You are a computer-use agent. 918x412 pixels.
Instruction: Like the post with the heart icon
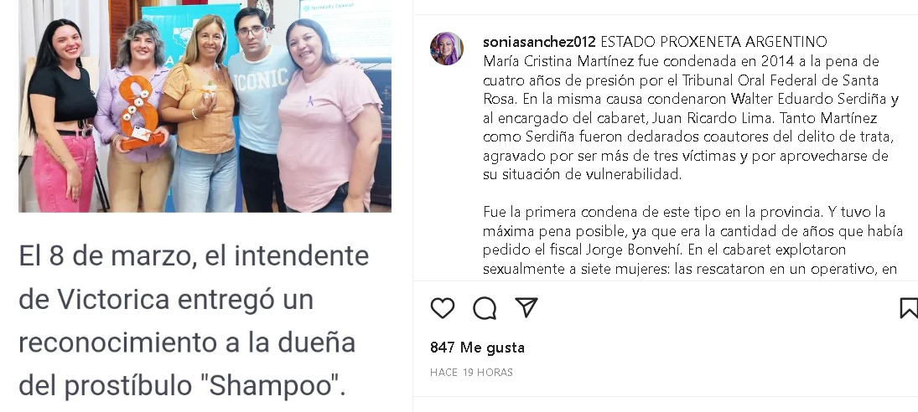442,308
